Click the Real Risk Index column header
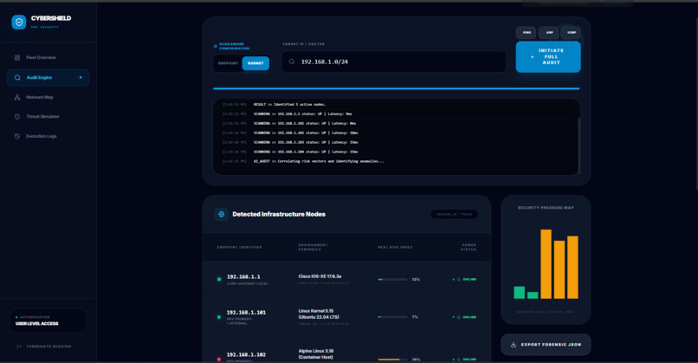The image size is (698, 363). (x=395, y=247)
